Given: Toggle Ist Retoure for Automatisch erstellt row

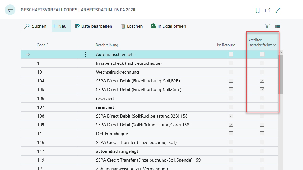Looking at the screenshot, I should pos(231,54).
